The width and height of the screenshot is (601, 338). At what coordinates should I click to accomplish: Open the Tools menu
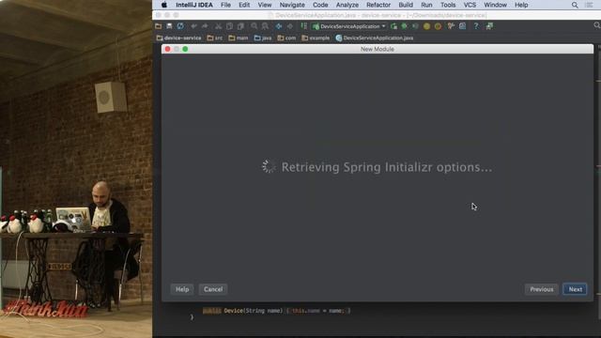[x=448, y=5]
